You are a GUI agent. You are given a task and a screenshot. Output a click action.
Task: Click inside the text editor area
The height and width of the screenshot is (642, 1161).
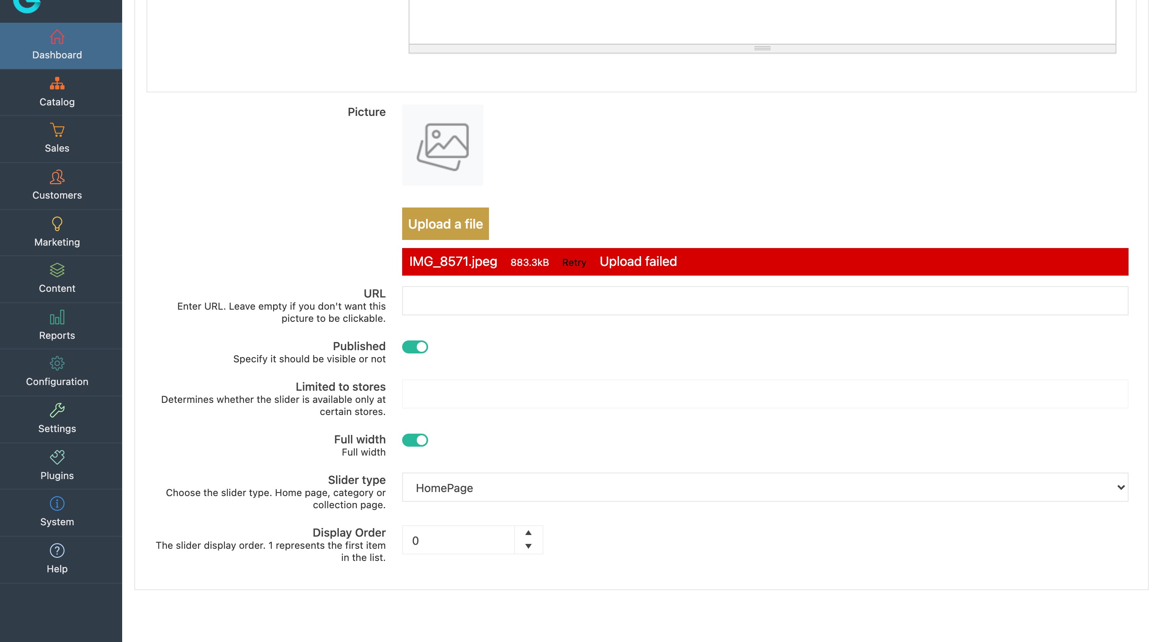pos(762,21)
